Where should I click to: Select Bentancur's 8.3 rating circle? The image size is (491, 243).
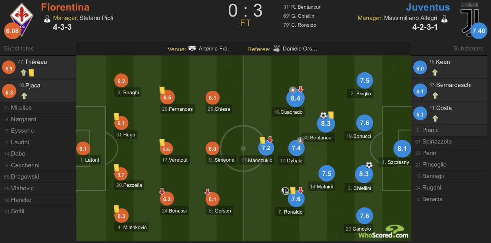coord(326,123)
